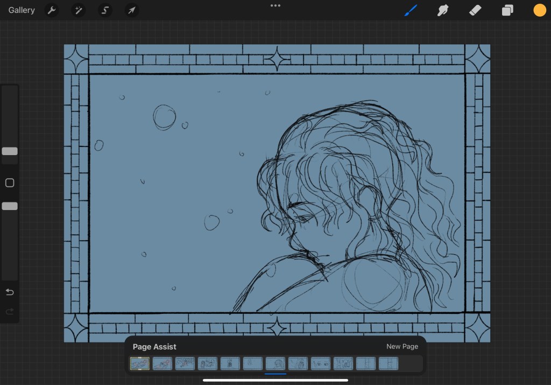Undo the last action with the arrow
The height and width of the screenshot is (385, 551).
tap(10, 292)
